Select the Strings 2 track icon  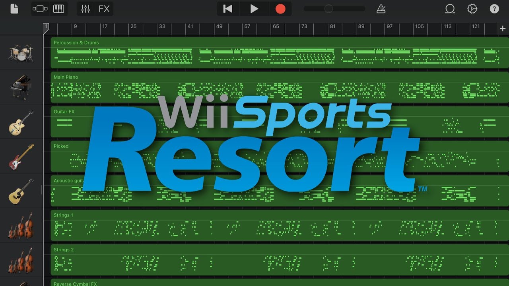pos(21,260)
